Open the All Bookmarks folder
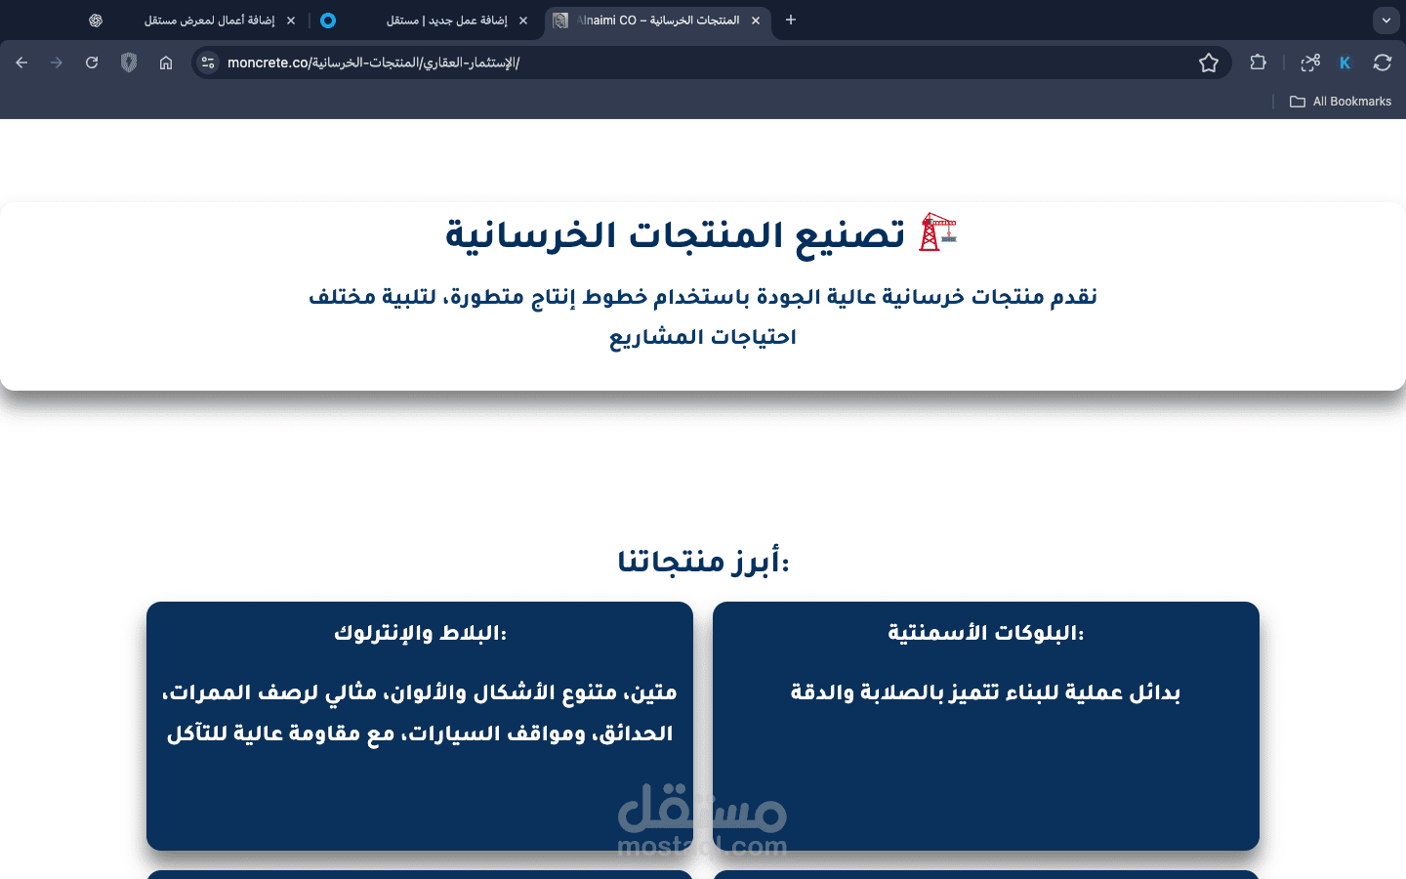This screenshot has height=879, width=1406. click(1341, 102)
